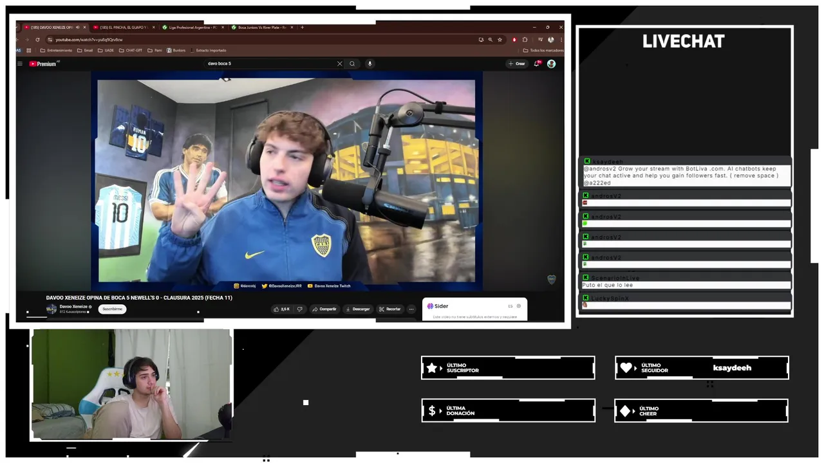This screenshot has height=463, width=824.
Task: Open the YouTube hamburger guide menu
Action: 20,64
